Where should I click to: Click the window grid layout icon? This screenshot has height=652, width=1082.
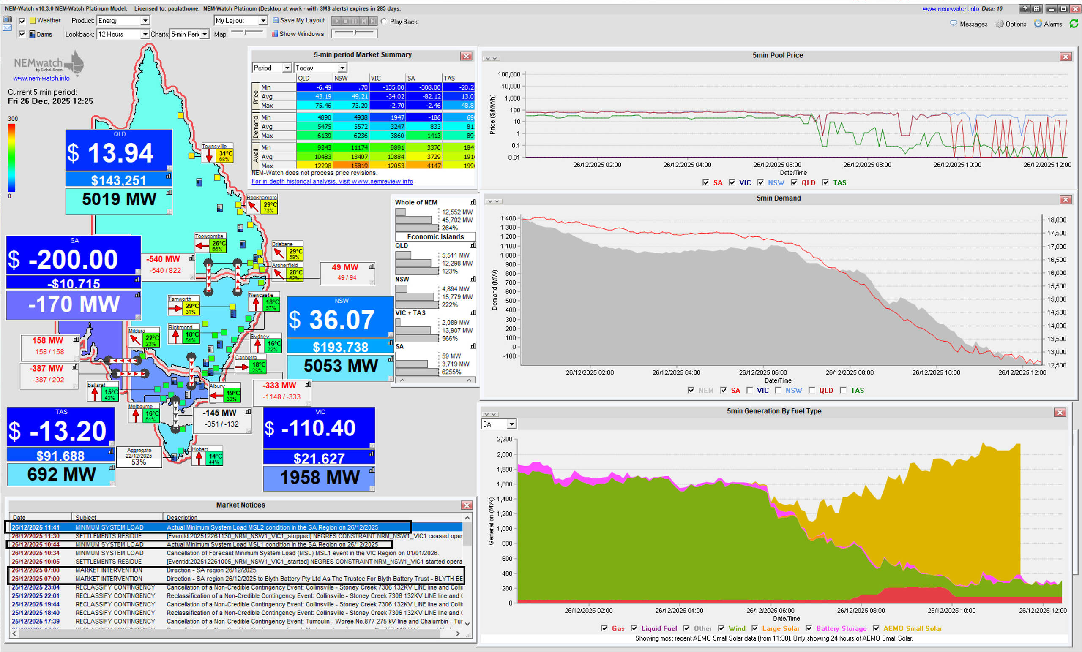point(1036,9)
